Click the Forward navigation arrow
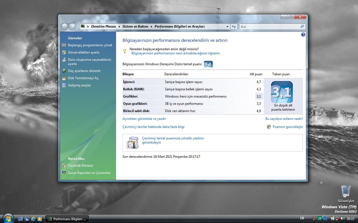The image size is (358, 223). click(x=72, y=26)
